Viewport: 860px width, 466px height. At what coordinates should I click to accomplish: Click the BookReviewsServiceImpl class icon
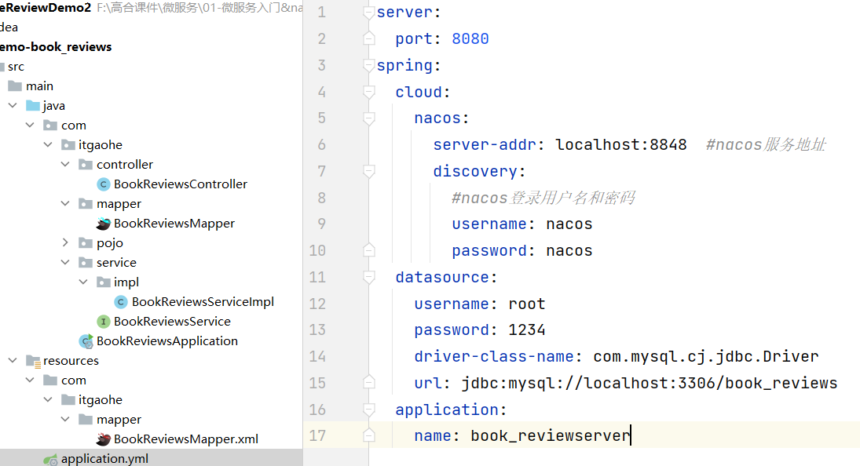point(121,302)
